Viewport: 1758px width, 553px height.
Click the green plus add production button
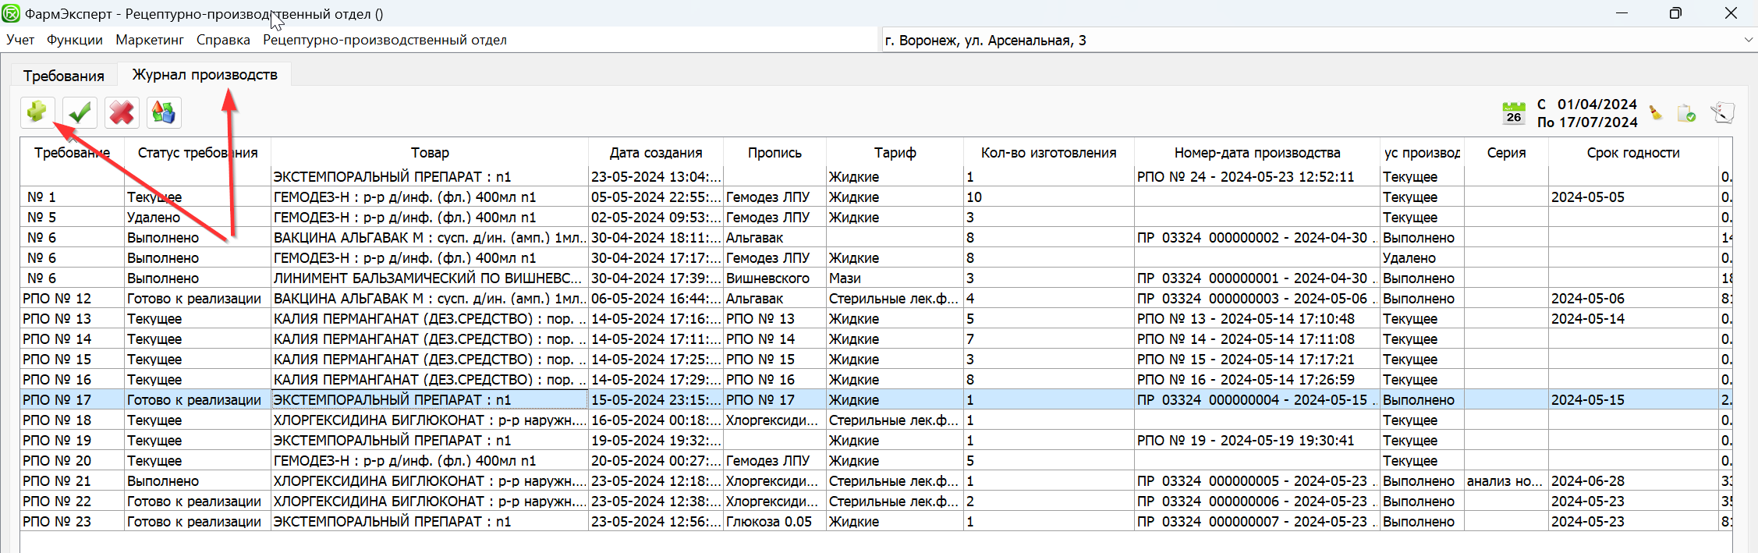click(37, 112)
